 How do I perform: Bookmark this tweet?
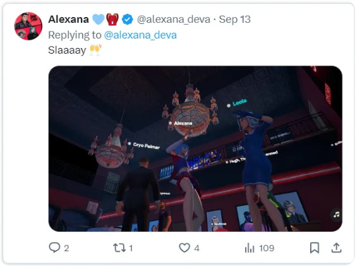coord(315,247)
